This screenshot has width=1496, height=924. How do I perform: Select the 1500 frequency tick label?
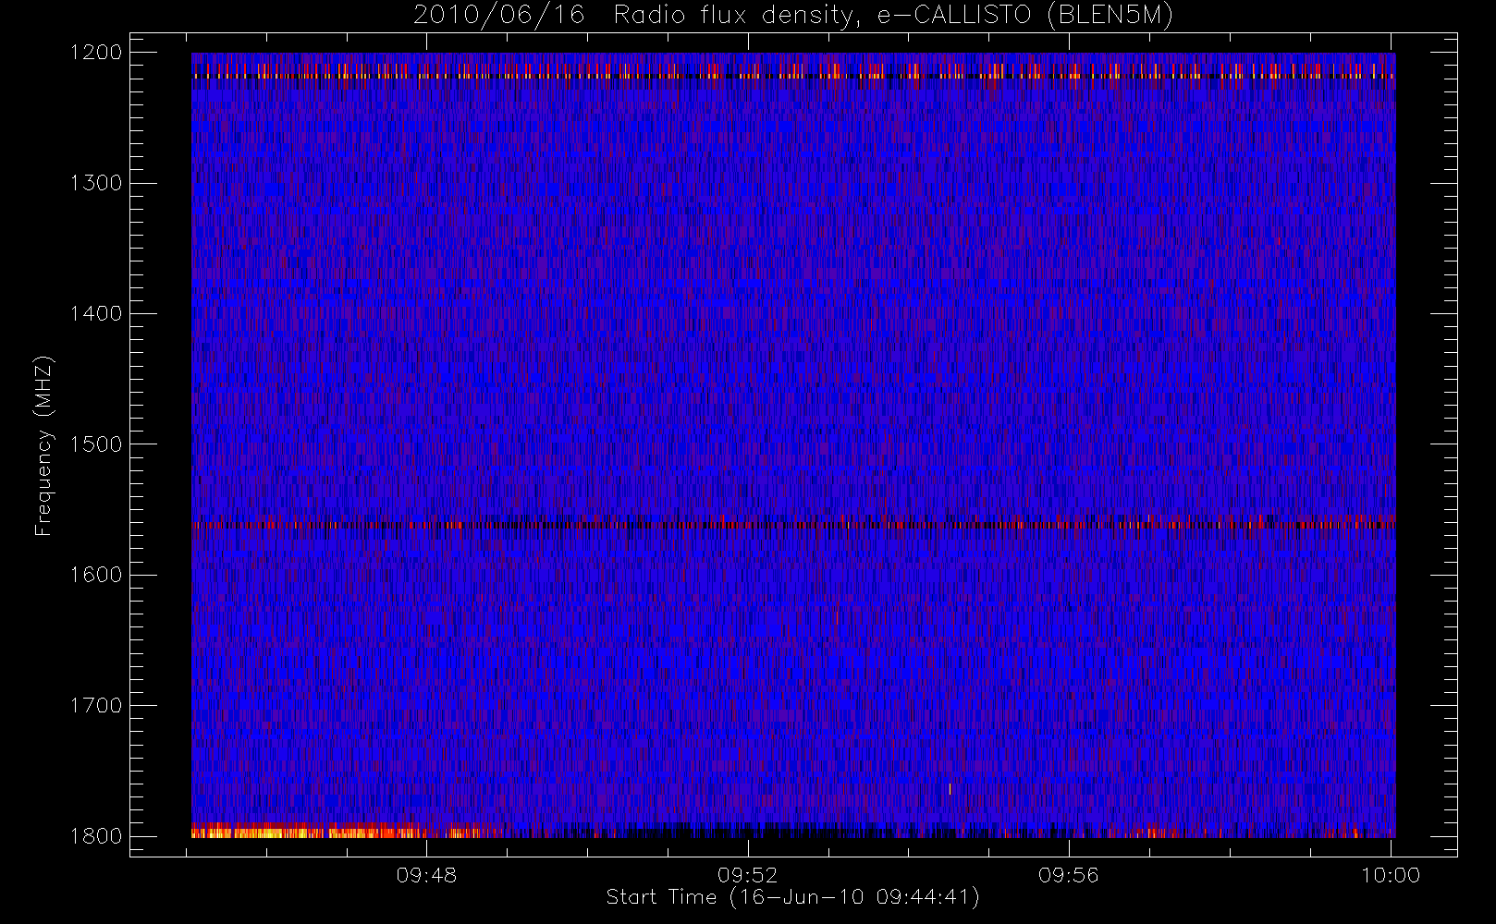(96, 444)
